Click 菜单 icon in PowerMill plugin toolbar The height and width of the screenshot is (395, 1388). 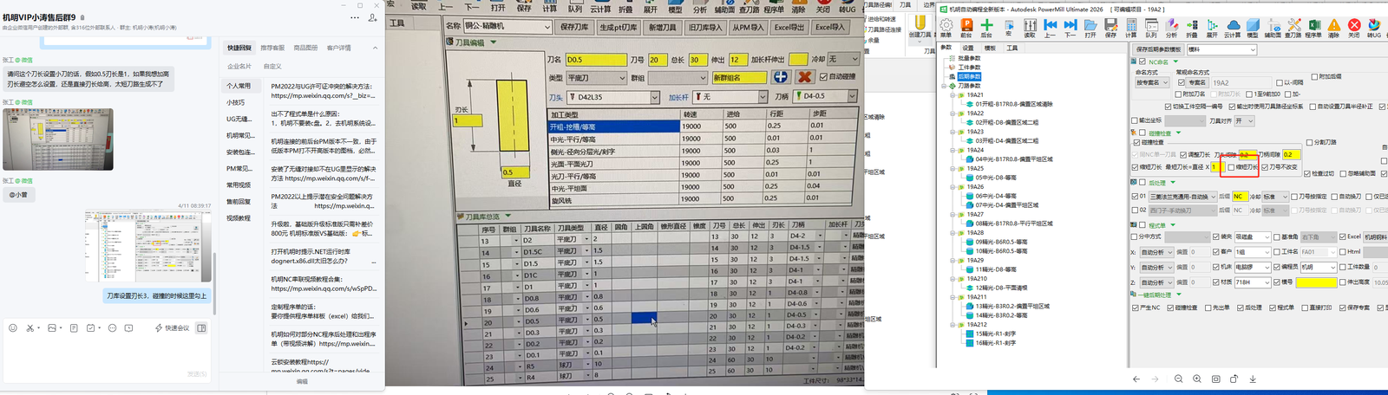pos(946,28)
